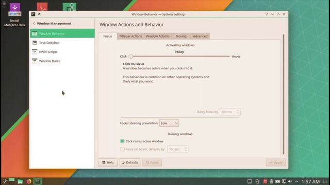Toggle Click raises active window checkbox
This screenshot has width=330, height=185.
(122, 141)
